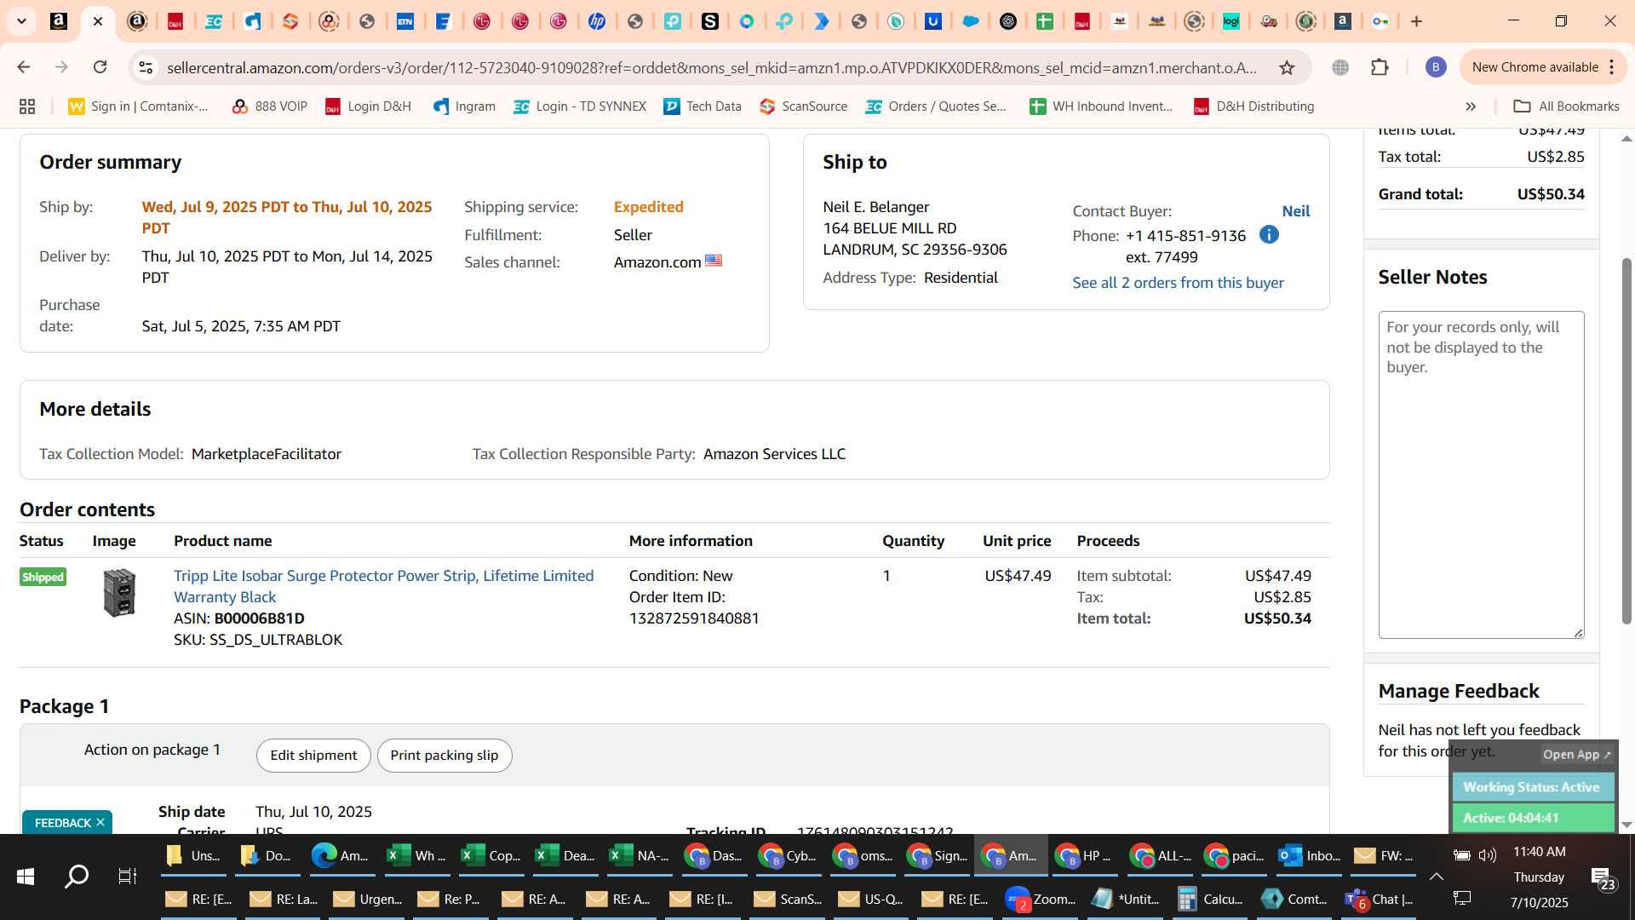This screenshot has height=920, width=1635.
Task: Open Task View on the taskbar
Action: tap(128, 877)
